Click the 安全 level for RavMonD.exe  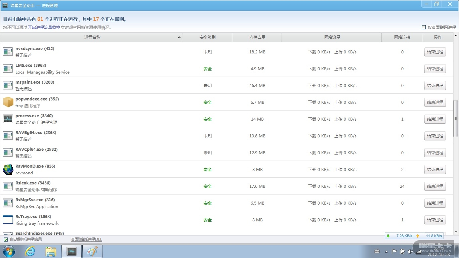pyautogui.click(x=208, y=170)
